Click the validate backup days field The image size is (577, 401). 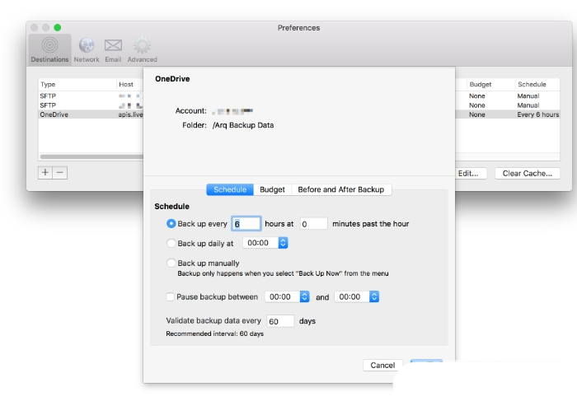tap(280, 321)
